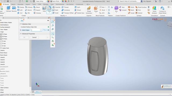
Task: Select Work Plane1 in browser
Action: click(4, 53)
